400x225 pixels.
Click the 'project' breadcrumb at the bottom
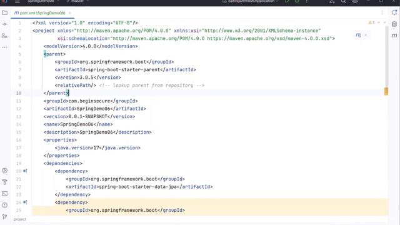click(20, 219)
